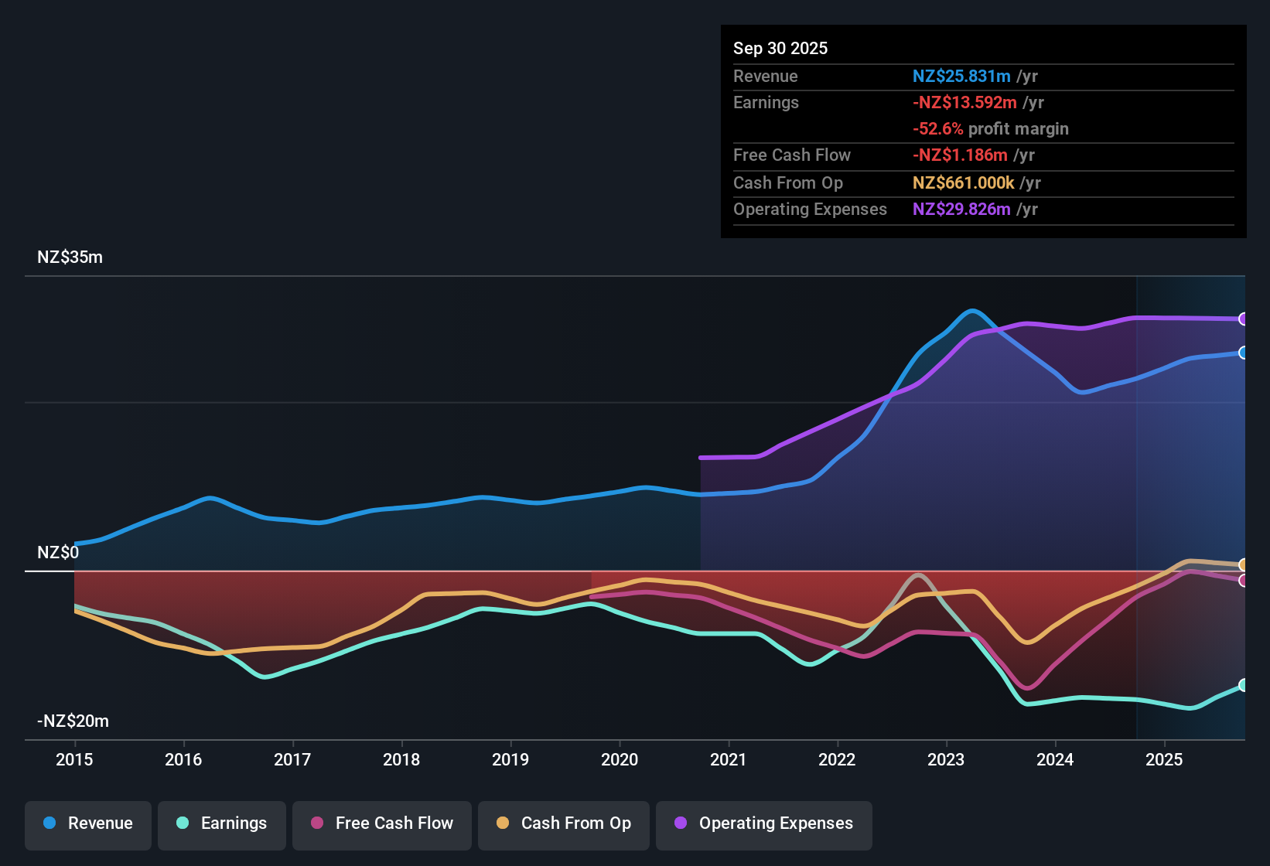Toggle the Earnings series off

pos(222,823)
